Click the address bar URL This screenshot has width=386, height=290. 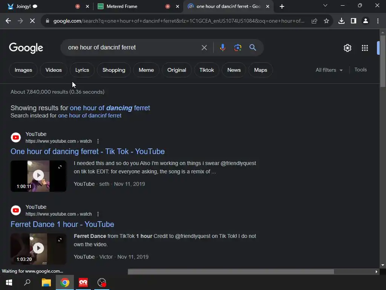179,21
